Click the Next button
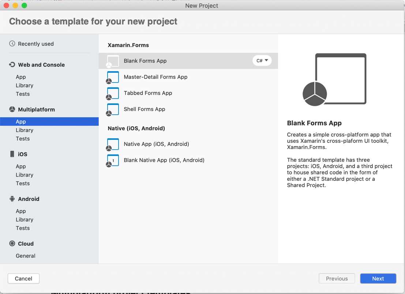 (378, 278)
